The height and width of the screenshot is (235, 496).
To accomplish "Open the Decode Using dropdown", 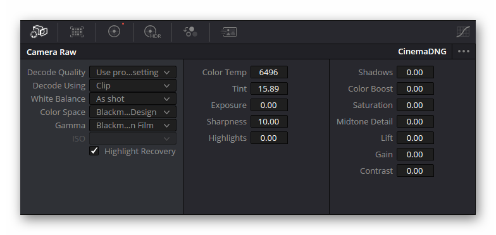I will pyautogui.click(x=133, y=86).
